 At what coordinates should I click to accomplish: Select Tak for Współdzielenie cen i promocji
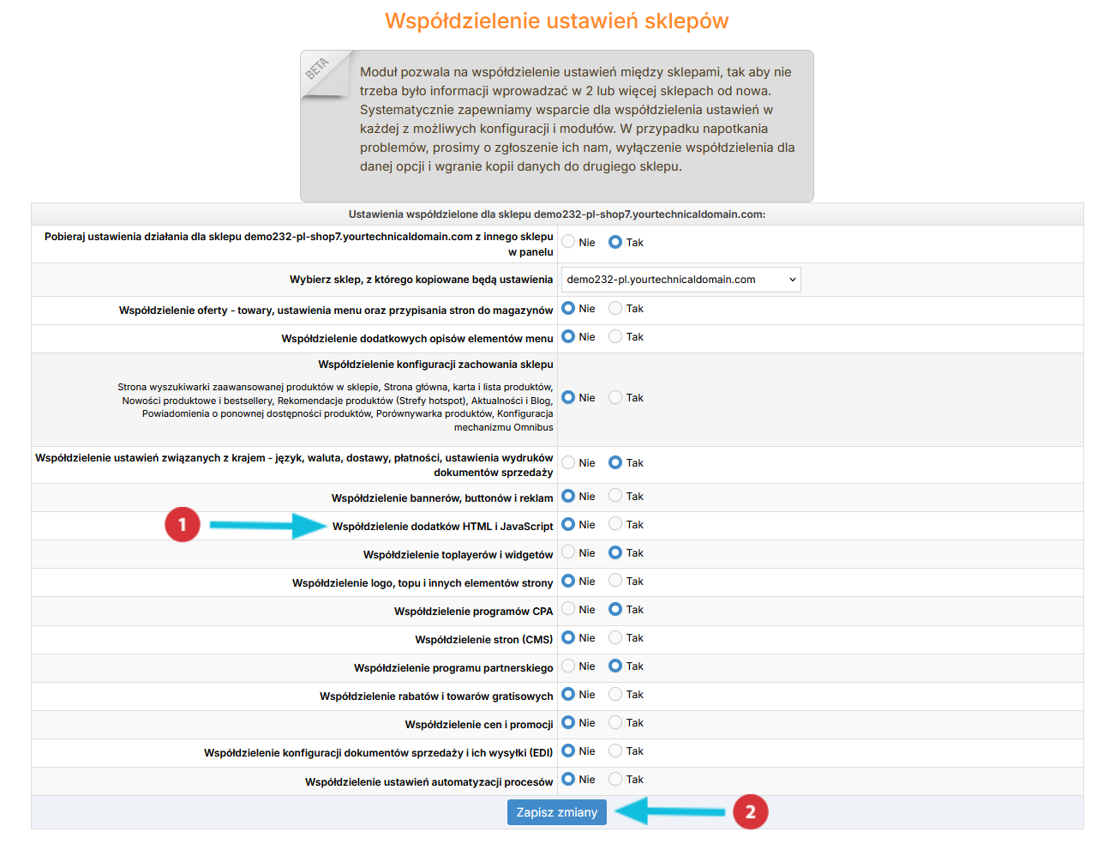coord(615,722)
